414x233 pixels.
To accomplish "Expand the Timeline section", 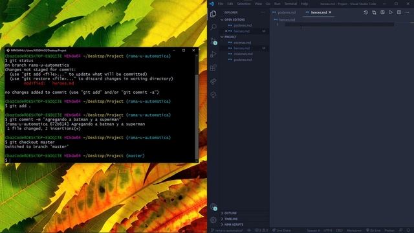I will click(x=245, y=219).
